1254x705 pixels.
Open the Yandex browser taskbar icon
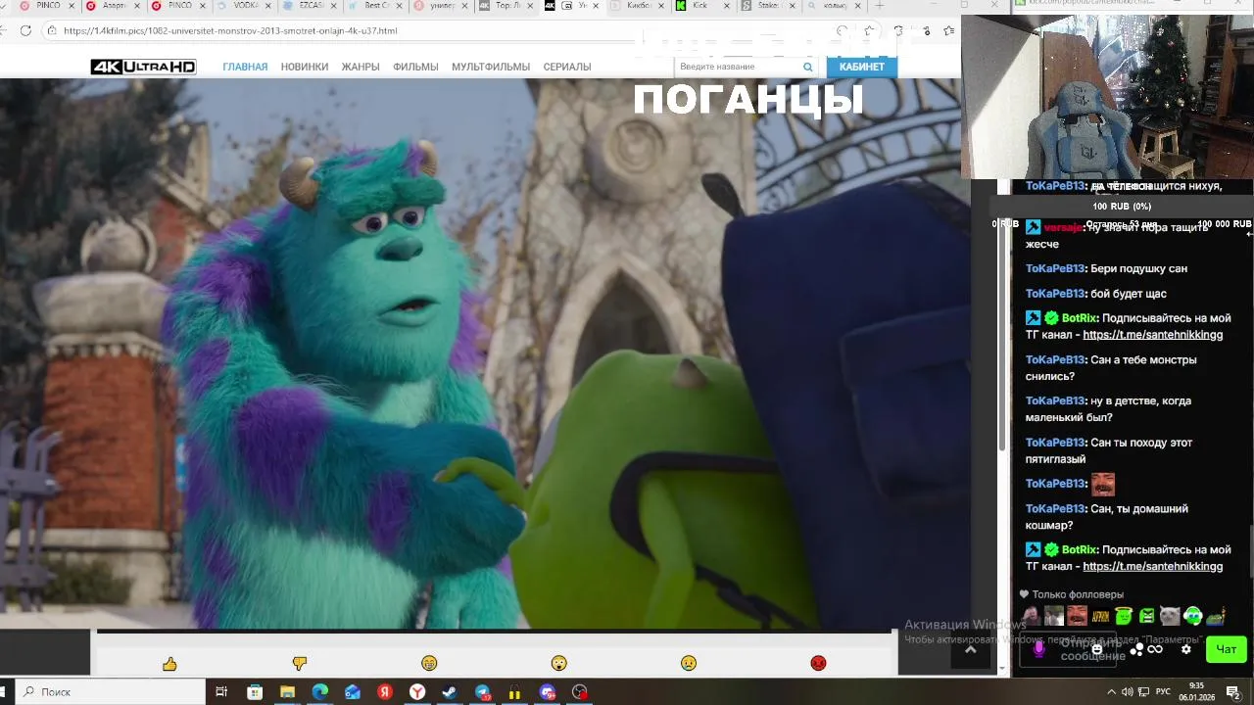click(x=417, y=692)
